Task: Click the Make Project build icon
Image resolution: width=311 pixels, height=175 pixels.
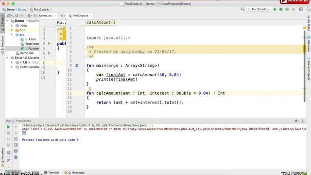Action: coord(243,9)
